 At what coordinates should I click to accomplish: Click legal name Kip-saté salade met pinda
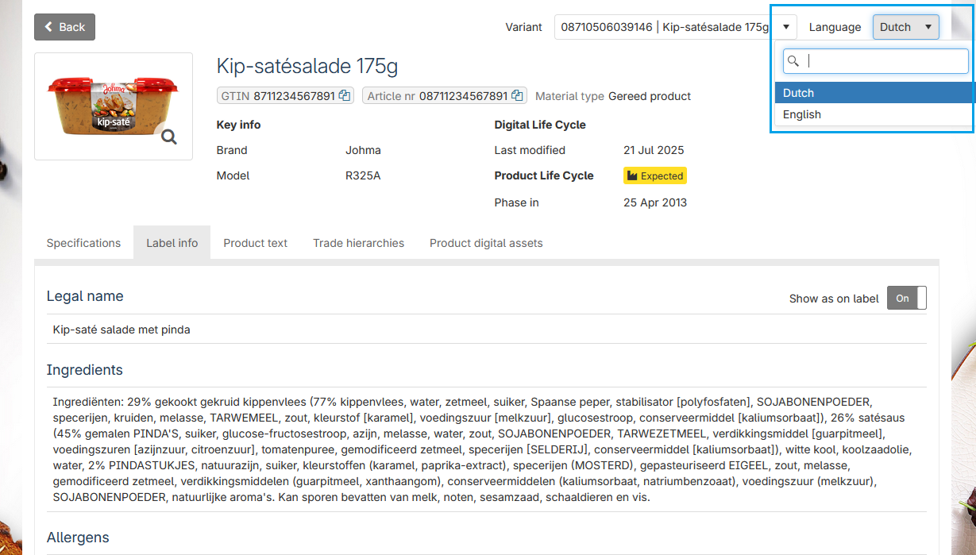click(122, 330)
